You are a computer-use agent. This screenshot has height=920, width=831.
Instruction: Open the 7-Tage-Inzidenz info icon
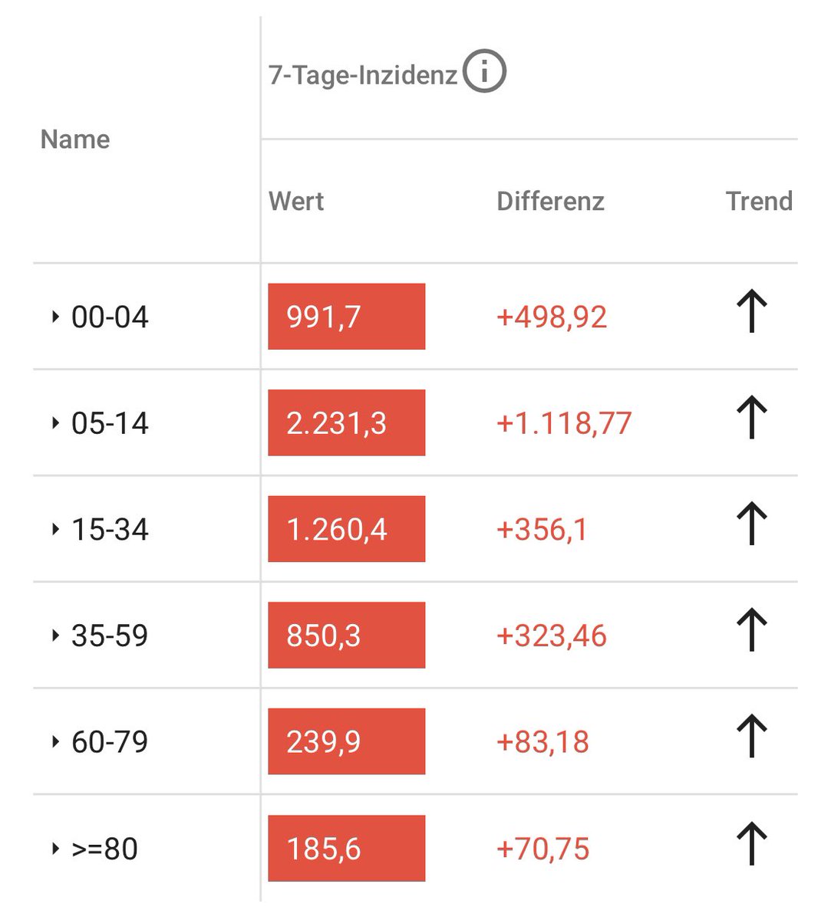coord(484,71)
